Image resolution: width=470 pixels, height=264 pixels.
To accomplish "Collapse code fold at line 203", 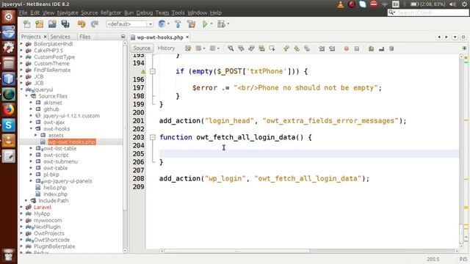I will pos(153,137).
